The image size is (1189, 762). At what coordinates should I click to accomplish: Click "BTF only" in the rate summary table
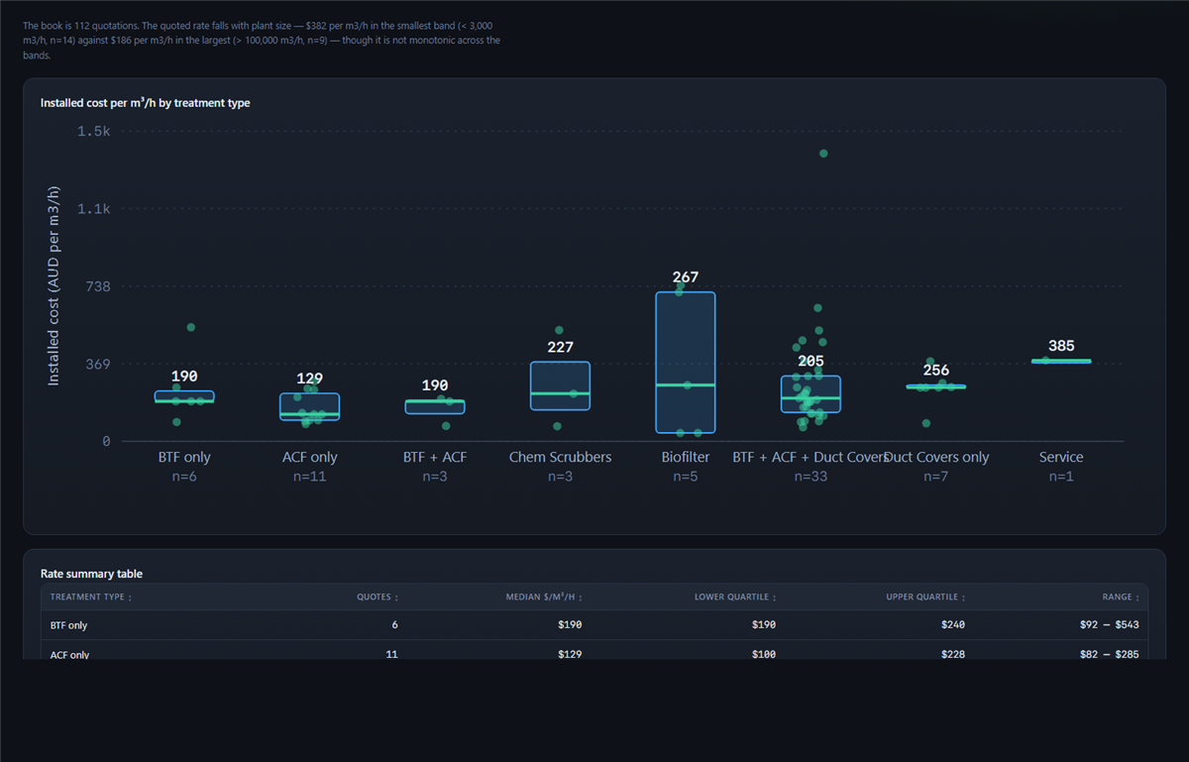pos(69,625)
